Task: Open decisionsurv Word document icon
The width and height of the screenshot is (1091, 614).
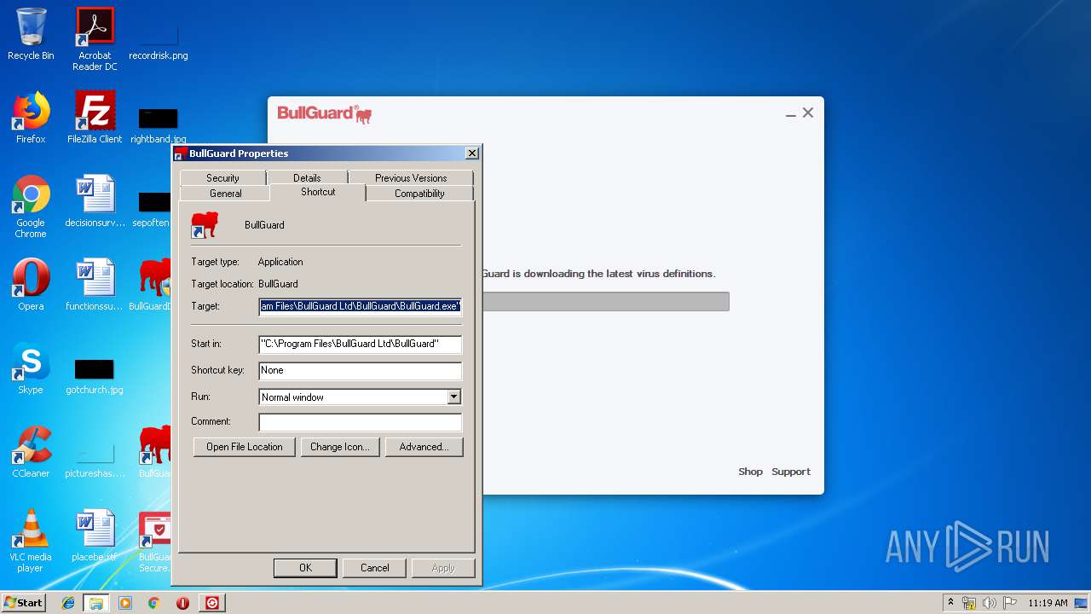Action: (x=95, y=201)
